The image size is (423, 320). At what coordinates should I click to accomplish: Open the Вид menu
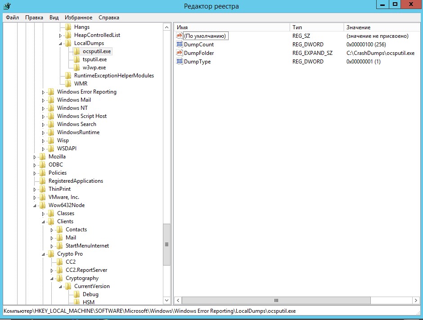pos(54,18)
